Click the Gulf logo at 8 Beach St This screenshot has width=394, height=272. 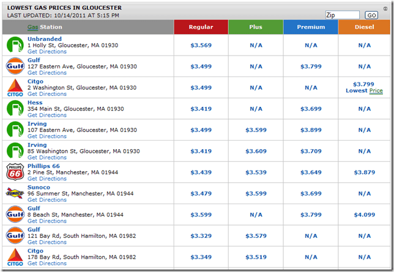click(x=15, y=215)
